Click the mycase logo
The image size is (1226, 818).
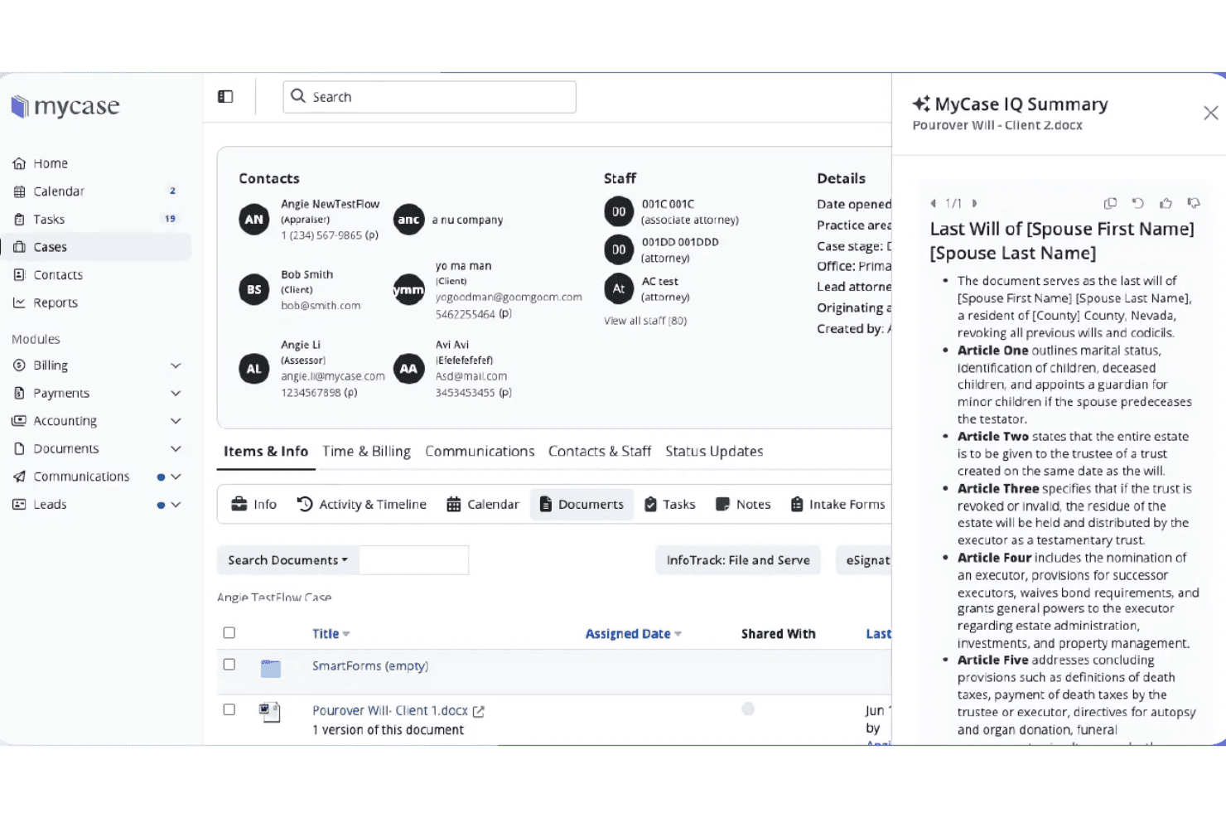(x=65, y=106)
